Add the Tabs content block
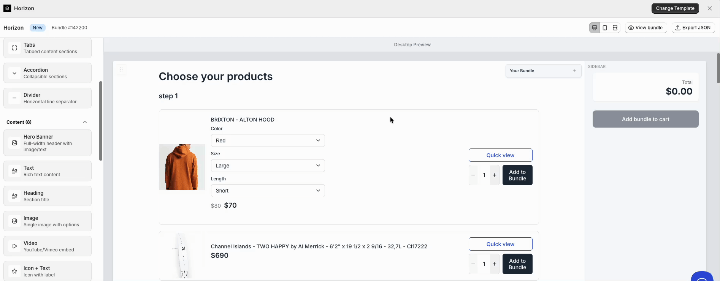 [x=48, y=48]
